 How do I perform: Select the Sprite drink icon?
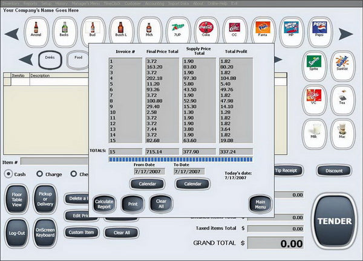click(313, 64)
